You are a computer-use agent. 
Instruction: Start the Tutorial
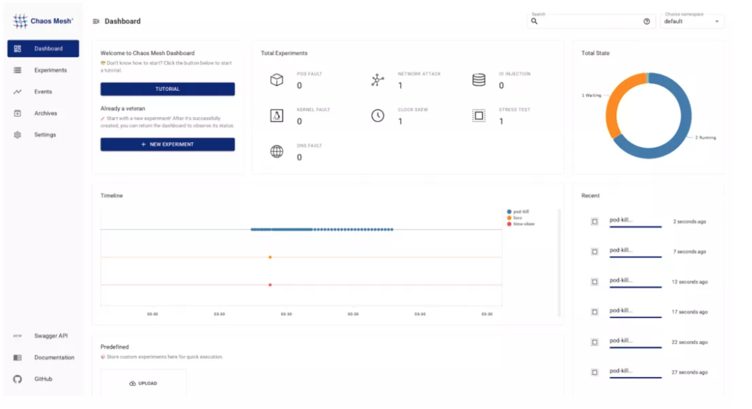pos(168,89)
